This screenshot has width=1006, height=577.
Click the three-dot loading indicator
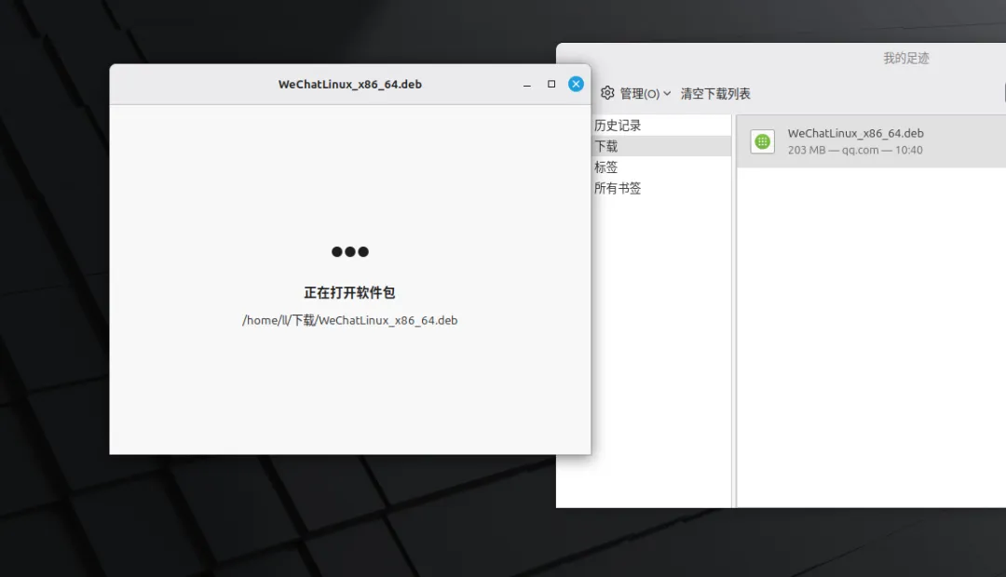(x=349, y=252)
